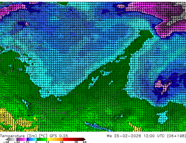The width and height of the screenshot is (186, 143).
Task: Click the 38 legend label
Action: 76,142
